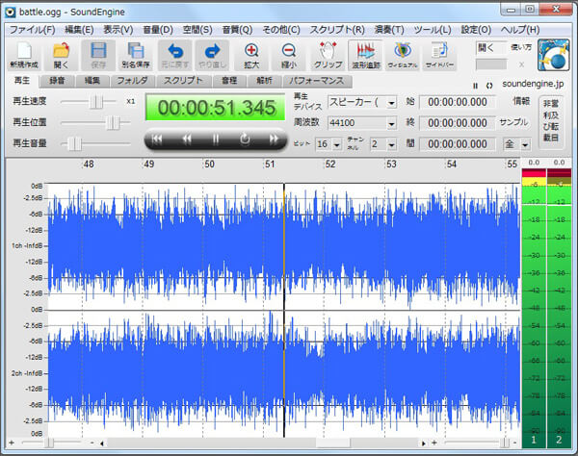Screen dimensions: 578x456
Task: Toggle the サイドバー sidebar icon
Action: [439, 55]
